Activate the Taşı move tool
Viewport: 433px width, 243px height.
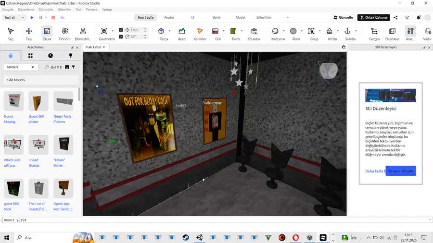point(29,34)
